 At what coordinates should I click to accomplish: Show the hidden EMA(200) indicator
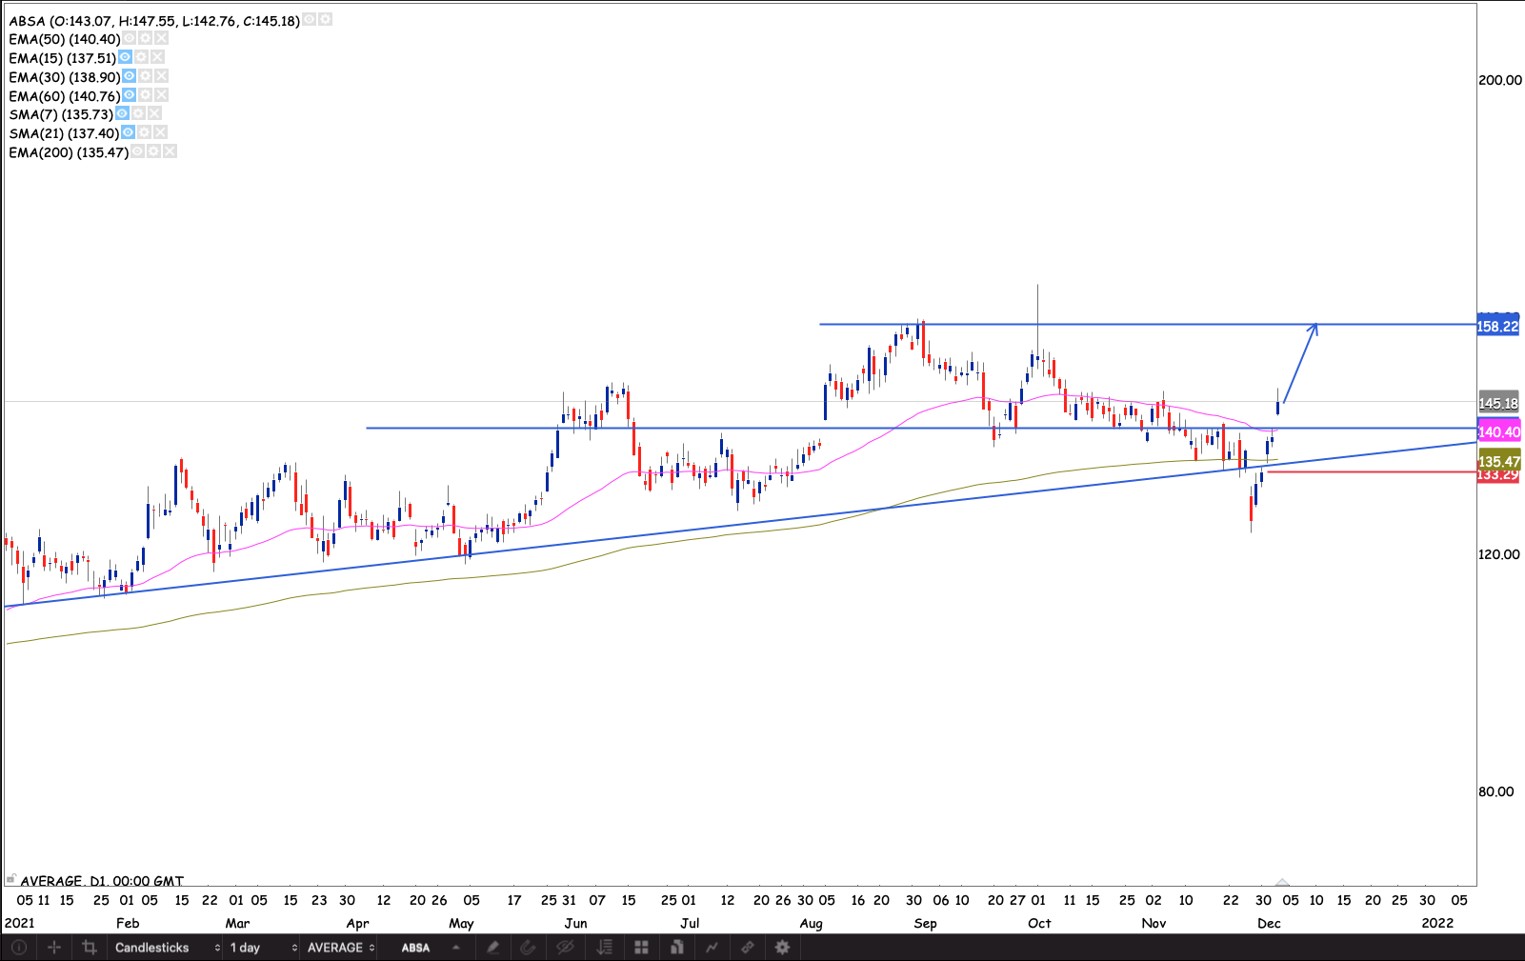pos(137,151)
